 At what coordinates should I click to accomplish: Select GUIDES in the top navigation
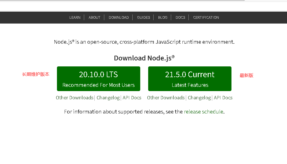pos(143,18)
